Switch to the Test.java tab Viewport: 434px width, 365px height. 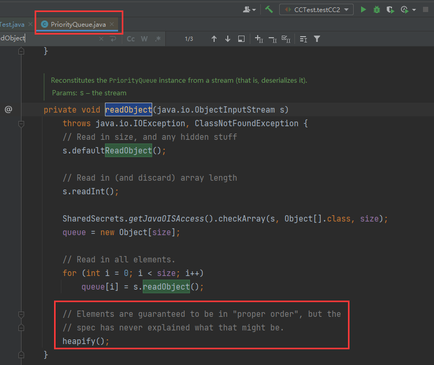(x=12, y=25)
